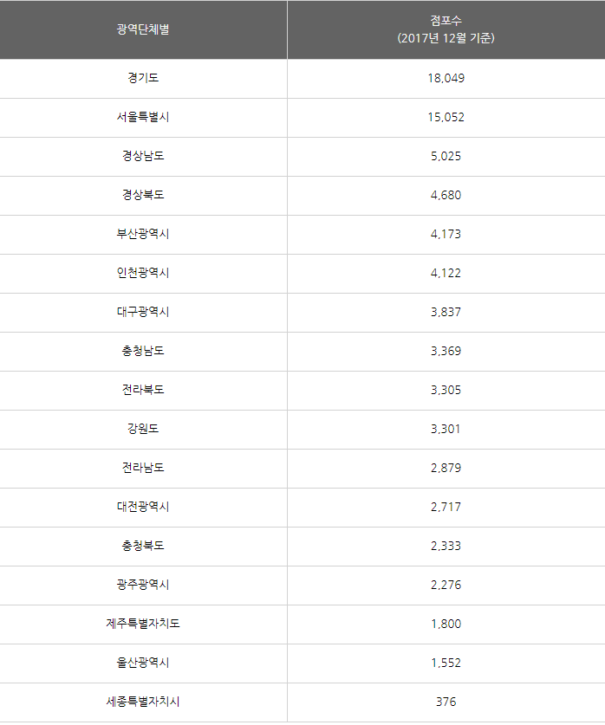Click the 2,276 value for 광주광역시
The image size is (605, 725).
tap(446, 585)
